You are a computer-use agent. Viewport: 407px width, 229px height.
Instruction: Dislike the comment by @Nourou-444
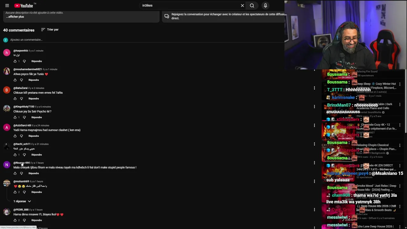[x=21, y=173]
